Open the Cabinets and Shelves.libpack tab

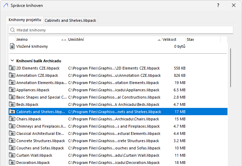71,20
